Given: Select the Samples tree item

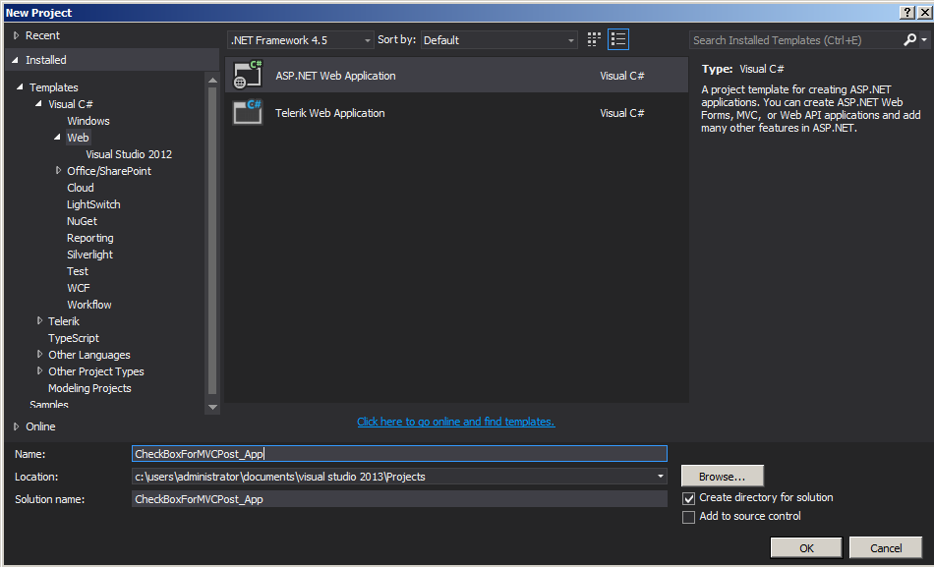Looking at the screenshot, I should [x=49, y=405].
